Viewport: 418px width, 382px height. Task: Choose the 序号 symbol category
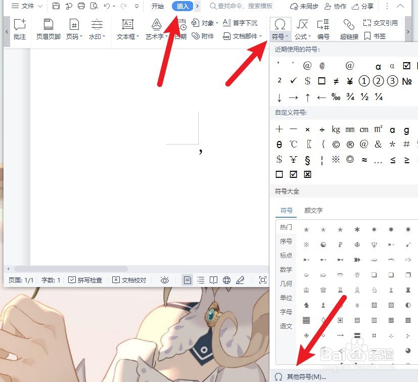coord(286,241)
